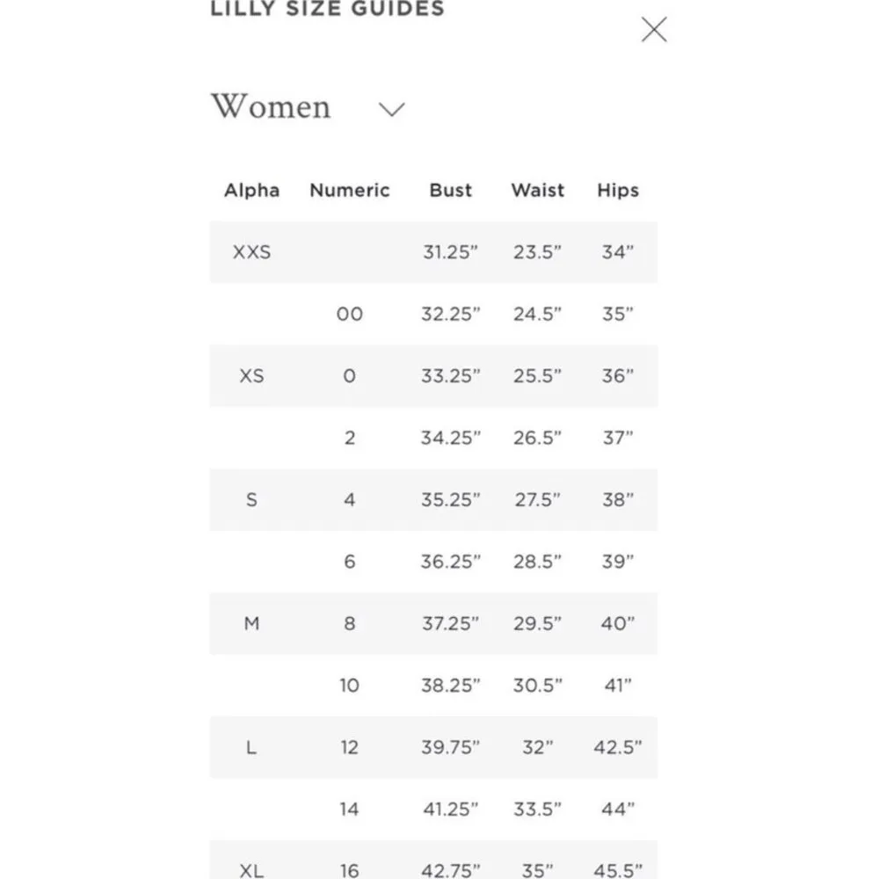Click the 28.5" waist measurement
The image size is (879, 879).
[537, 562]
